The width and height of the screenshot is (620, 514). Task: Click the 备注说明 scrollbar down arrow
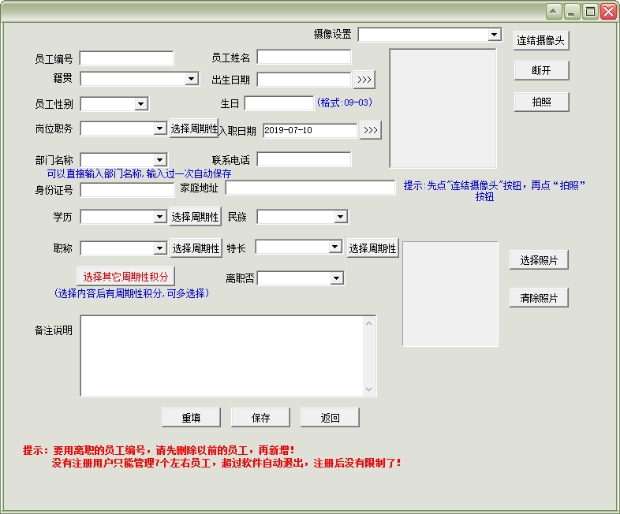369,389
